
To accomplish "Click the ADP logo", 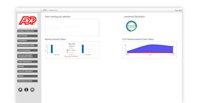I will tap(27, 20).
